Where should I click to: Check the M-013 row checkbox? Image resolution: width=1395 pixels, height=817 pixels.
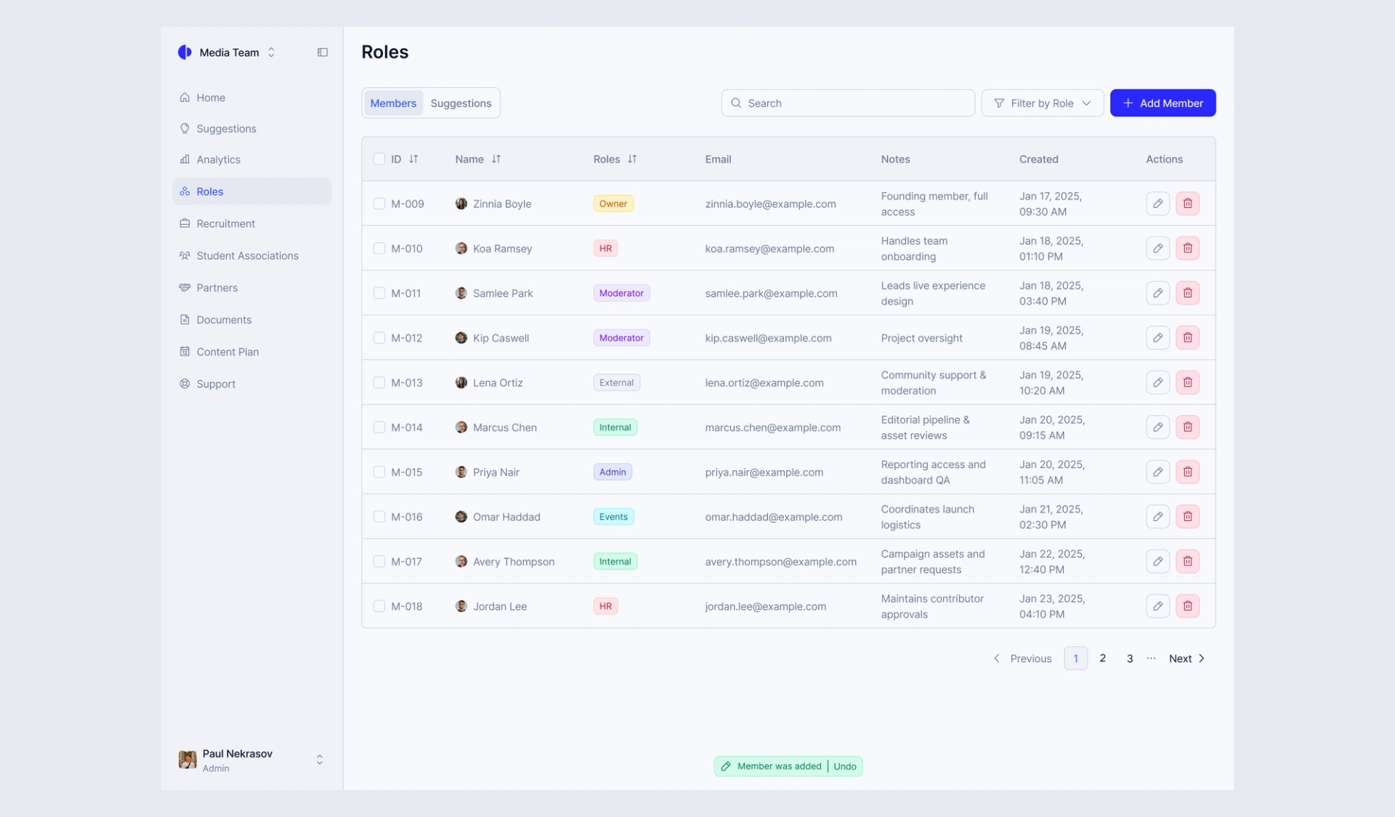pos(379,382)
